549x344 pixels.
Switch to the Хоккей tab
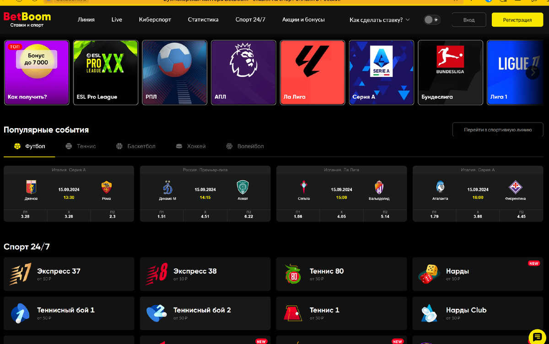point(191,146)
